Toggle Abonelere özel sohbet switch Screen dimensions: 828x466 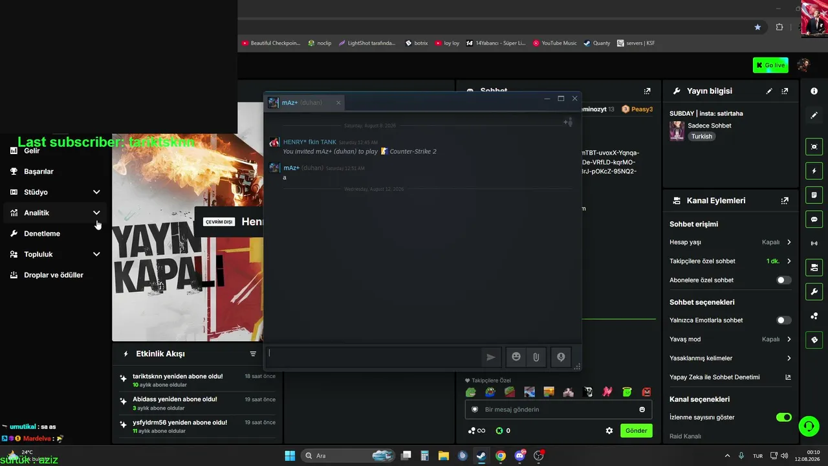pyautogui.click(x=783, y=280)
